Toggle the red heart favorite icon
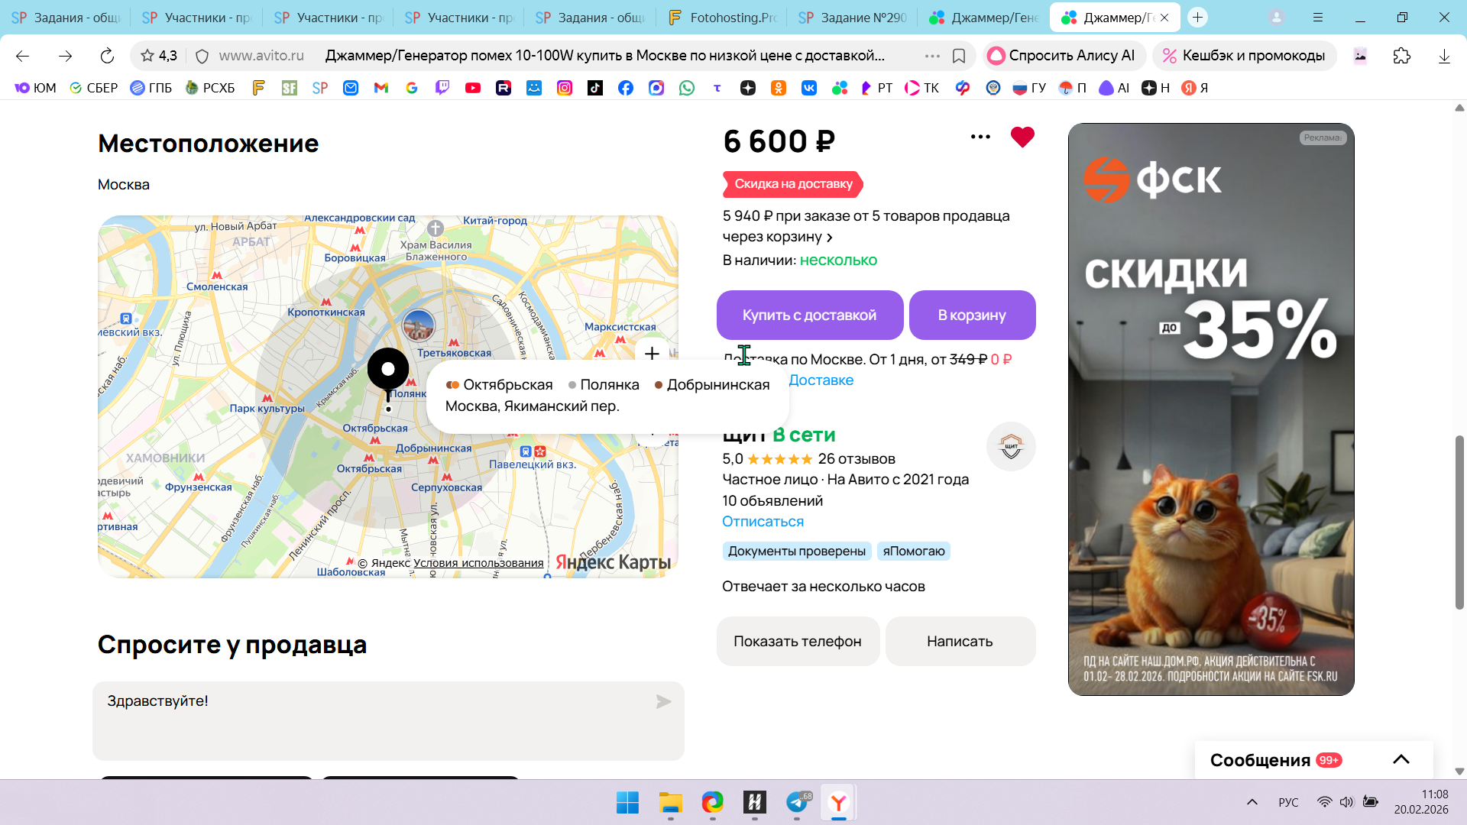The image size is (1467, 825). tap(1022, 137)
